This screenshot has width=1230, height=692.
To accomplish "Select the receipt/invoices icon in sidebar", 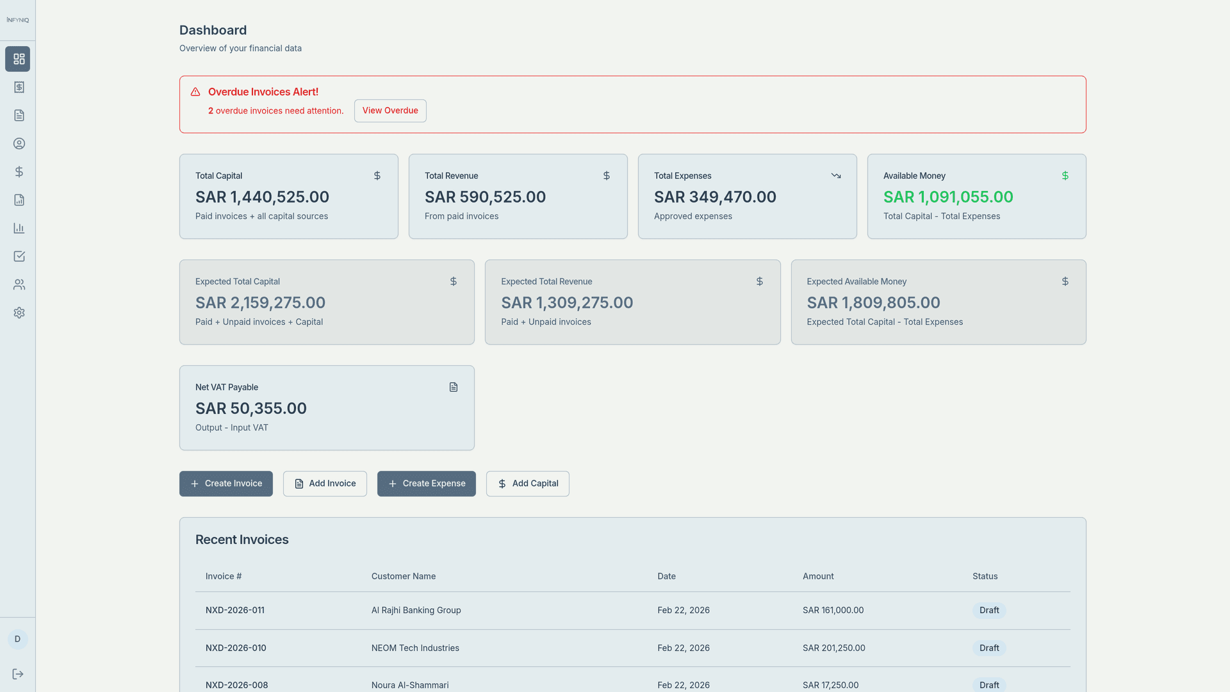I will click(x=18, y=87).
